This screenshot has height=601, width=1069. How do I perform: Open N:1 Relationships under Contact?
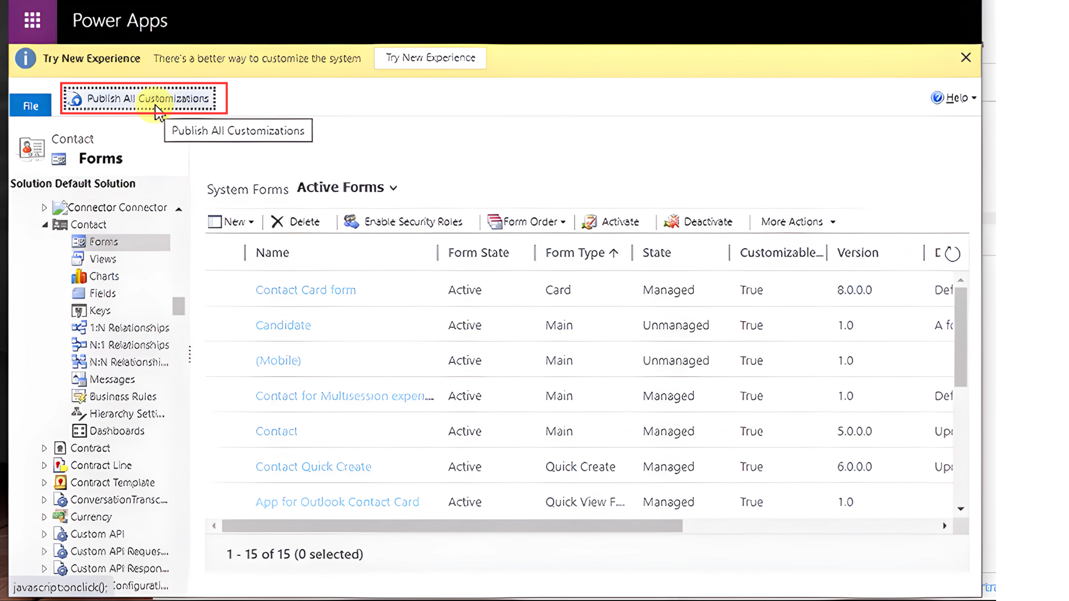coord(129,345)
